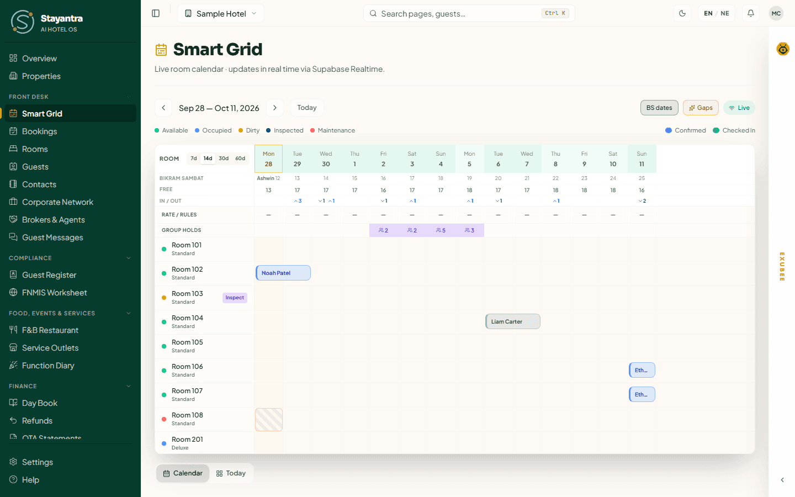Open the Liam Carter booking
This screenshot has height=497, width=795.
pyautogui.click(x=513, y=321)
